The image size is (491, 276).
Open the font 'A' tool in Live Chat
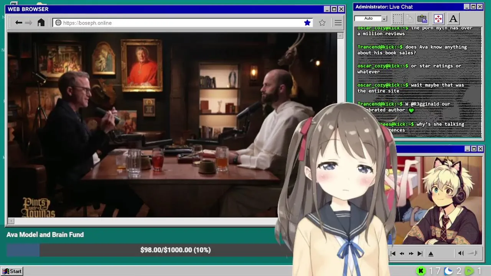[453, 18]
